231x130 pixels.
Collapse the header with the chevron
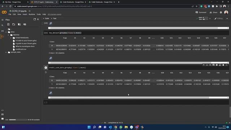(x=227, y=18)
